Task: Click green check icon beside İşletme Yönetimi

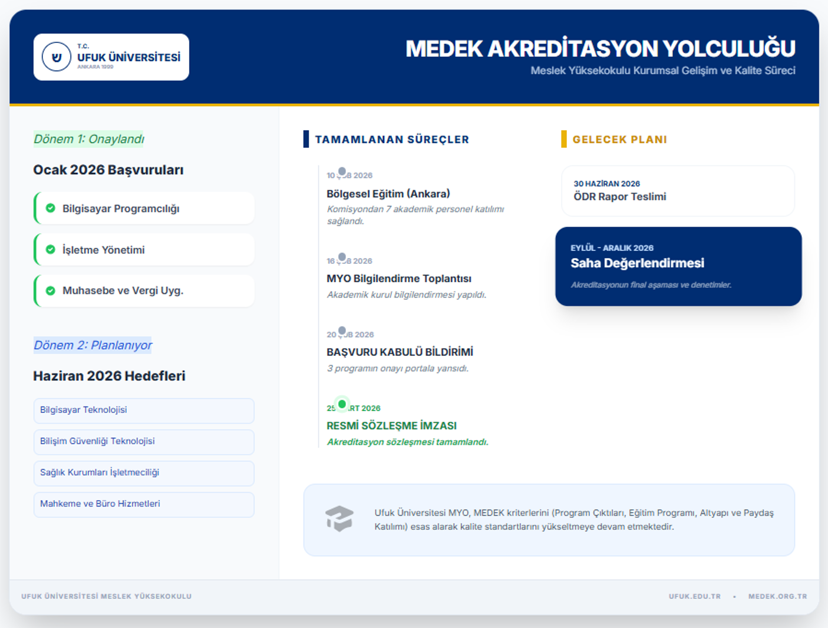Action: coord(51,250)
